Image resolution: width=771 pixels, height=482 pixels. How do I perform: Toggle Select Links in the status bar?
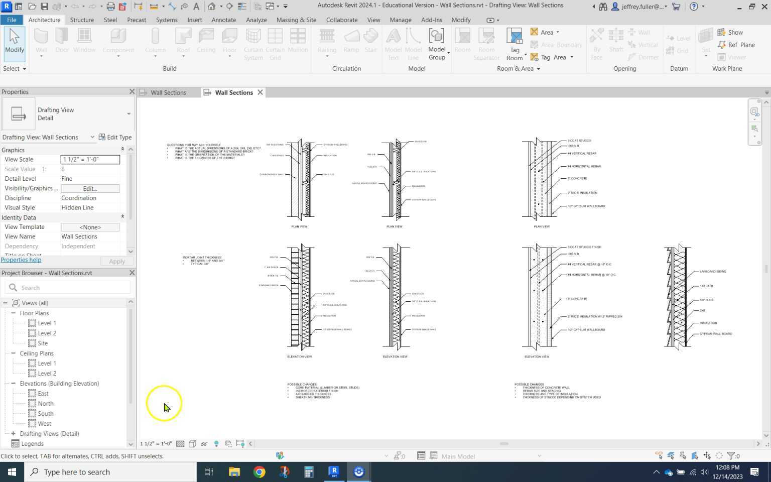pyautogui.click(x=658, y=455)
